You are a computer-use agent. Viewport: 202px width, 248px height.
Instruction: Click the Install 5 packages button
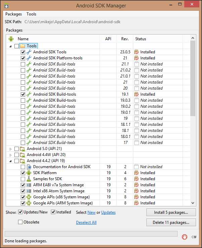(171, 212)
